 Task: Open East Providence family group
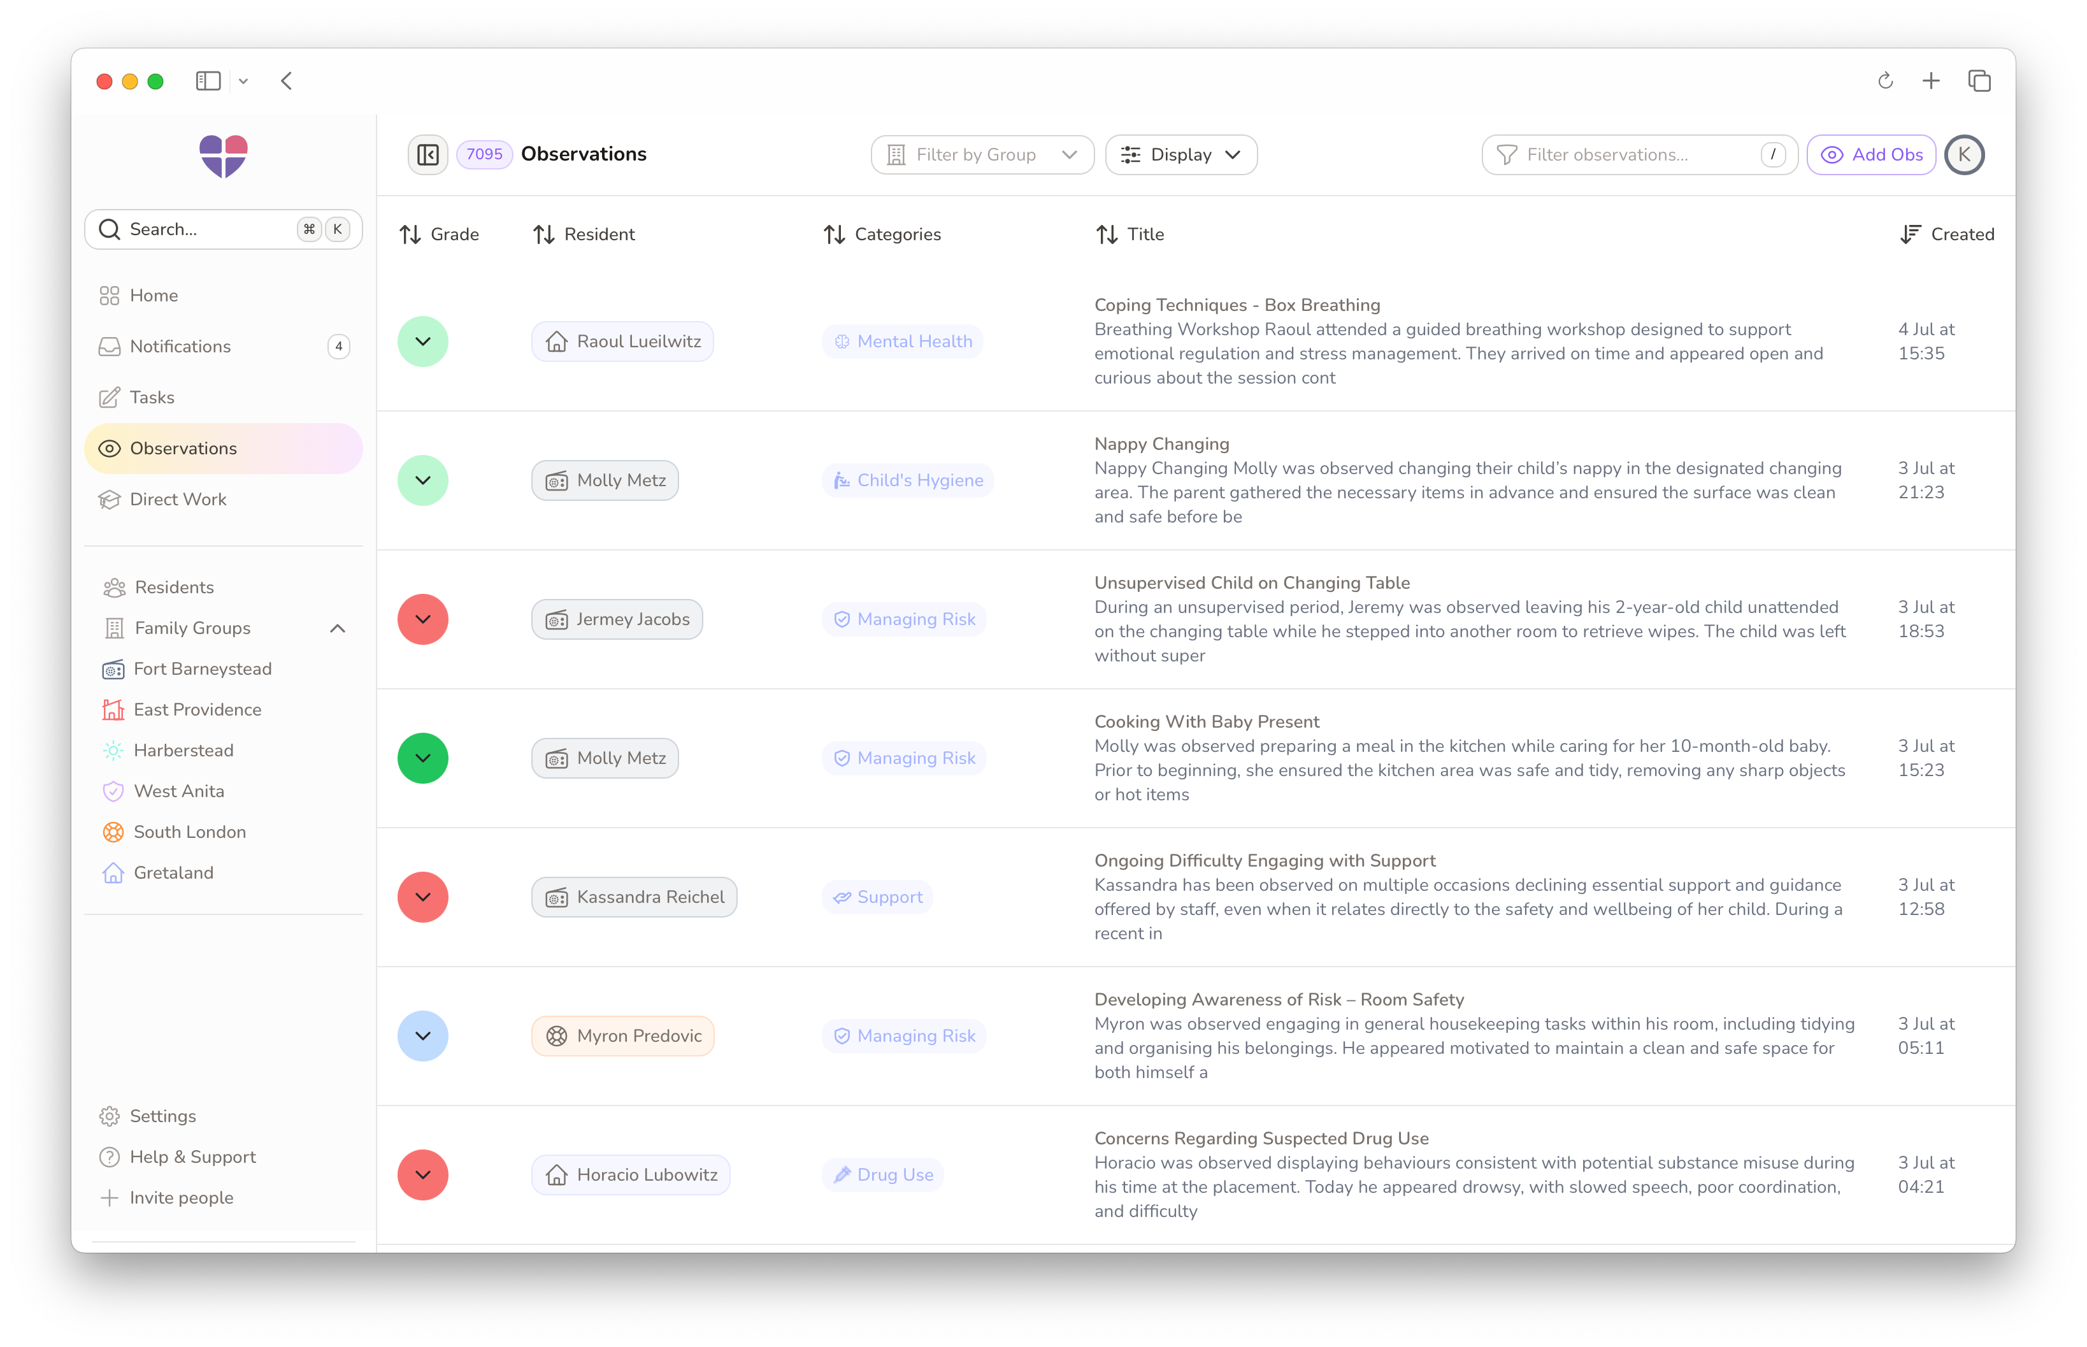pos(182,709)
